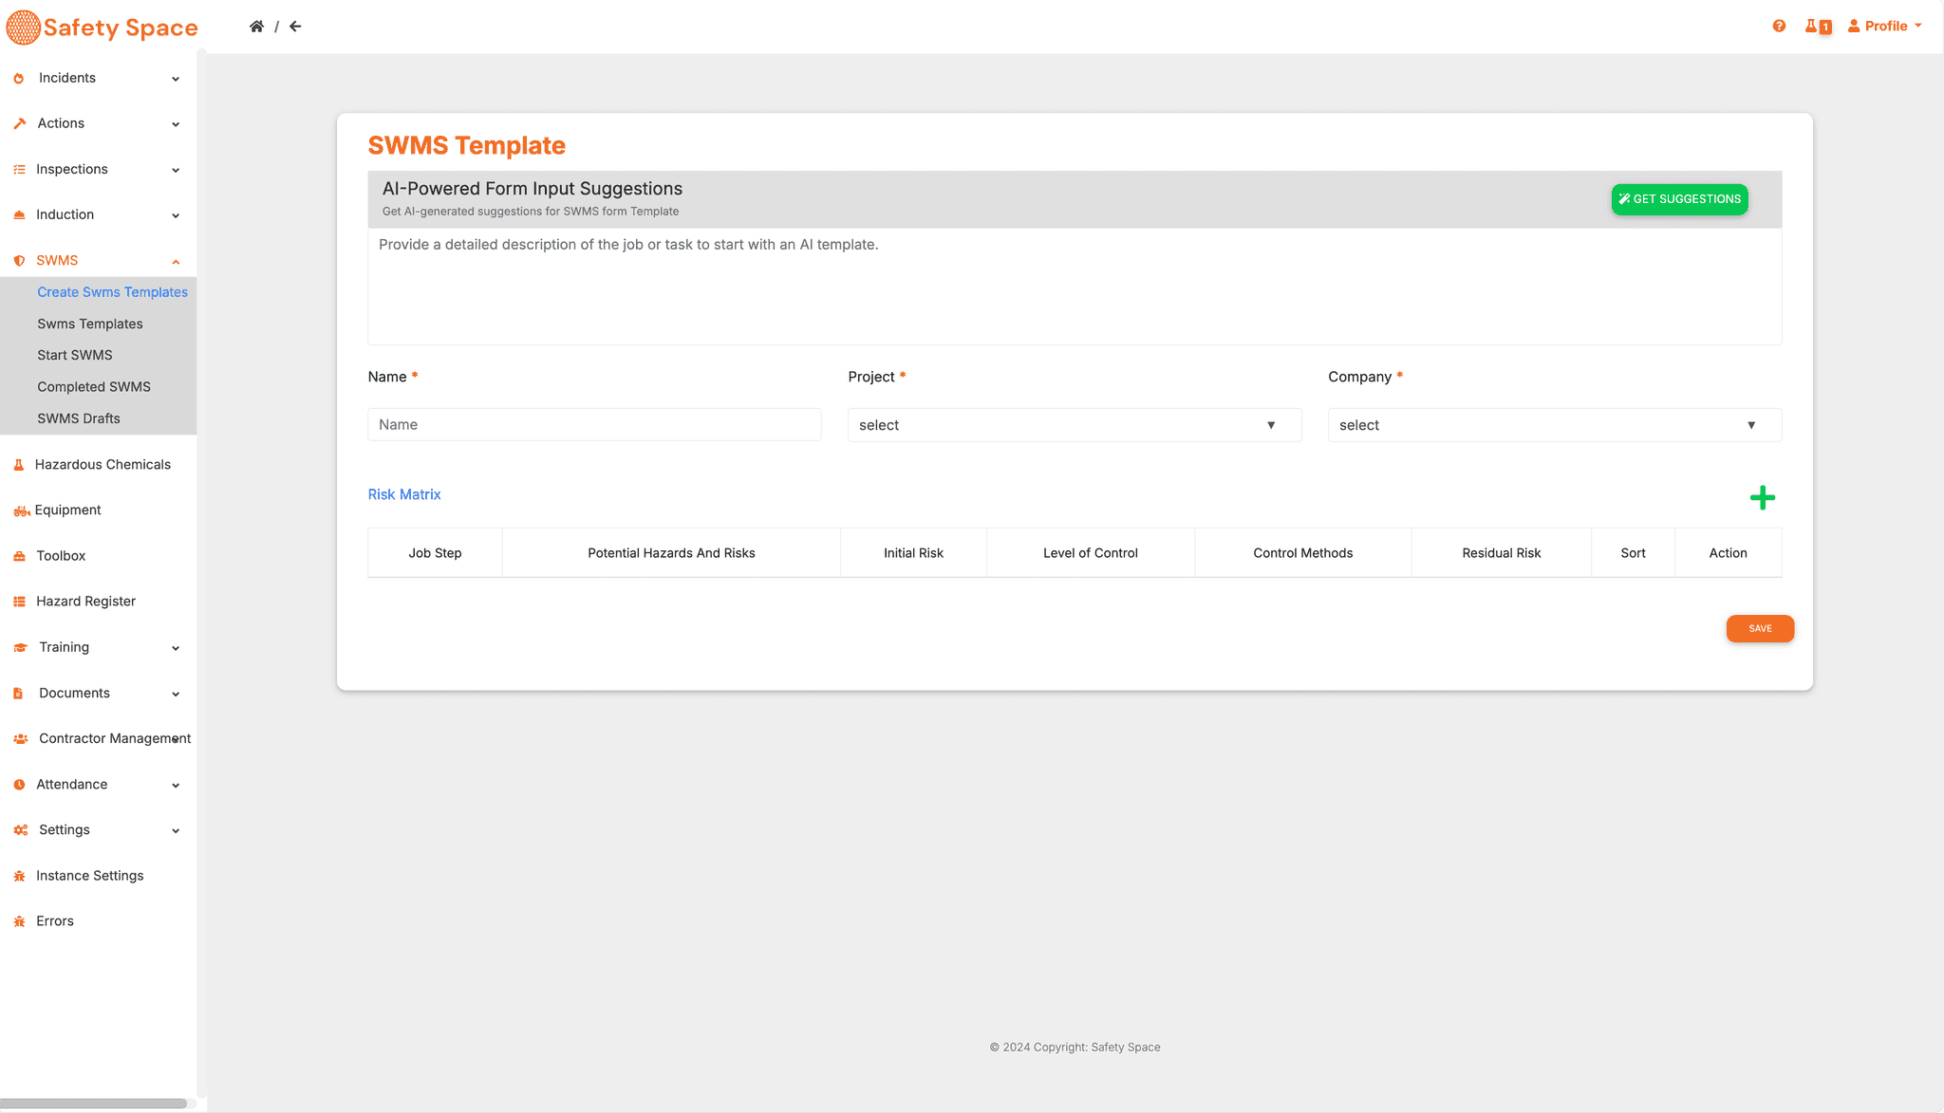The height and width of the screenshot is (1113, 1944).
Task: Click the Hazard Register list icon
Action: pyautogui.click(x=19, y=602)
